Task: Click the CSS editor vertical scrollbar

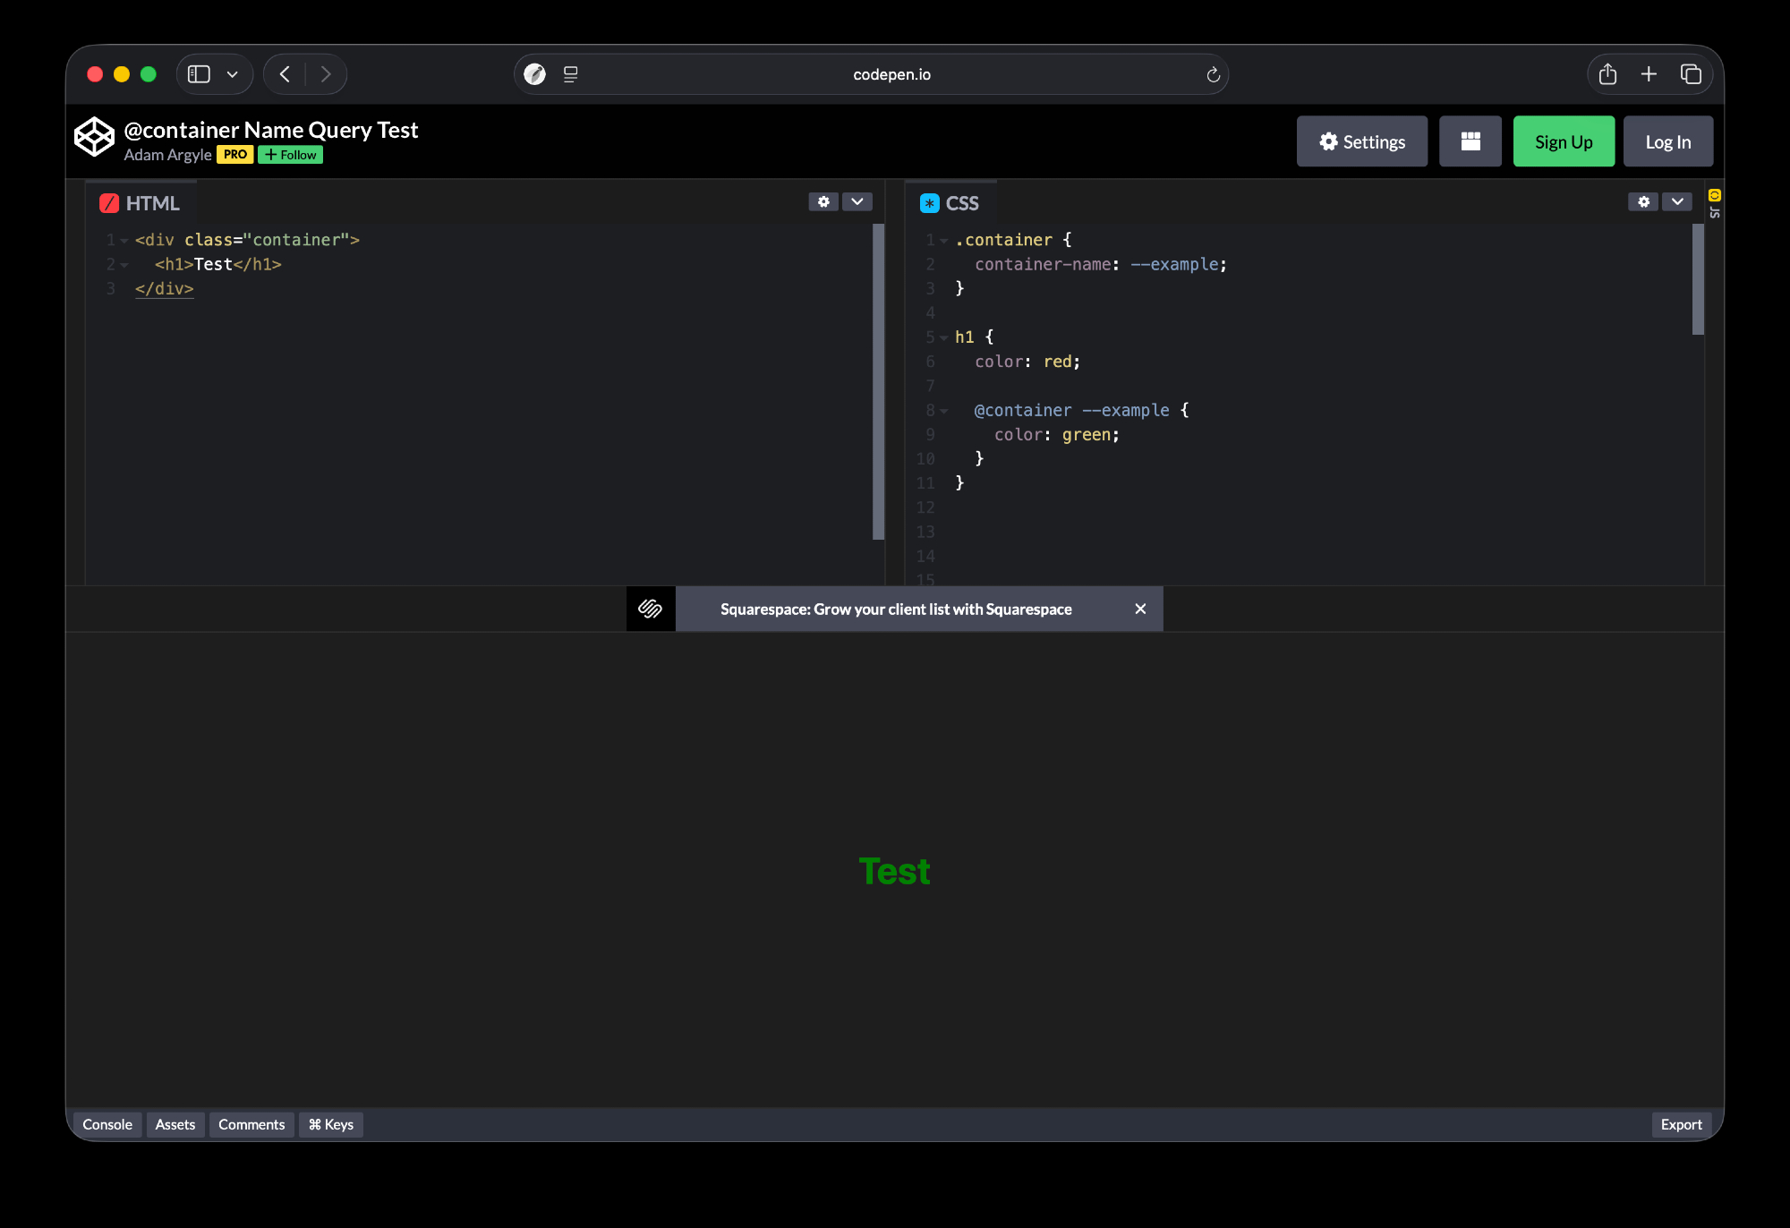Action: (1697, 279)
